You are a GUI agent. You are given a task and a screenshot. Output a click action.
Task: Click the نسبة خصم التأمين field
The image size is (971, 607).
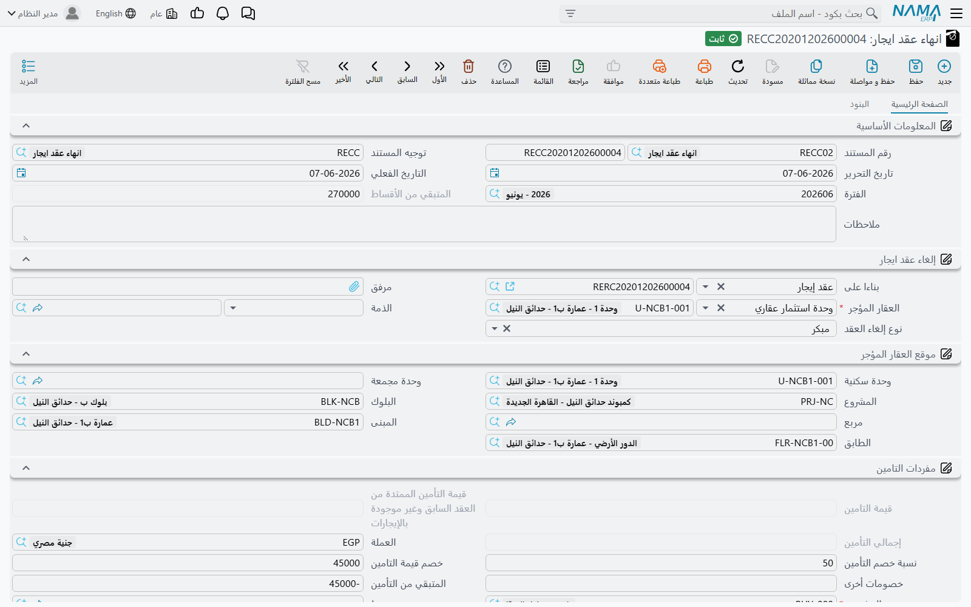(x=661, y=563)
